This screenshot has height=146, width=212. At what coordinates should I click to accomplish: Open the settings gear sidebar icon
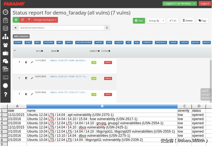(5, 86)
